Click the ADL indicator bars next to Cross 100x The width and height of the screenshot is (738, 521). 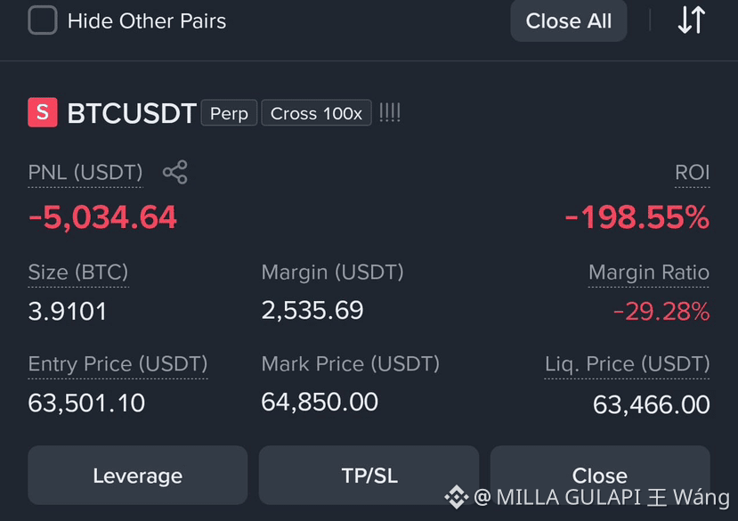pos(390,112)
